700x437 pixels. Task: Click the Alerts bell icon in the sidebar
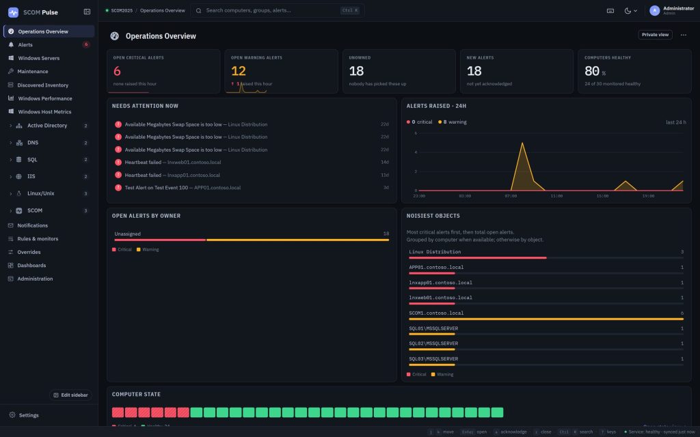11,44
